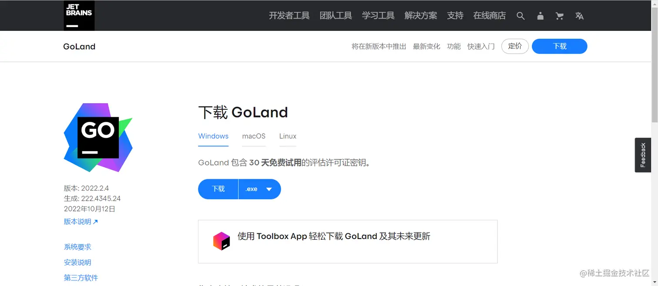658x286 pixels.
Task: Open the search magnifier icon
Action: click(x=520, y=16)
